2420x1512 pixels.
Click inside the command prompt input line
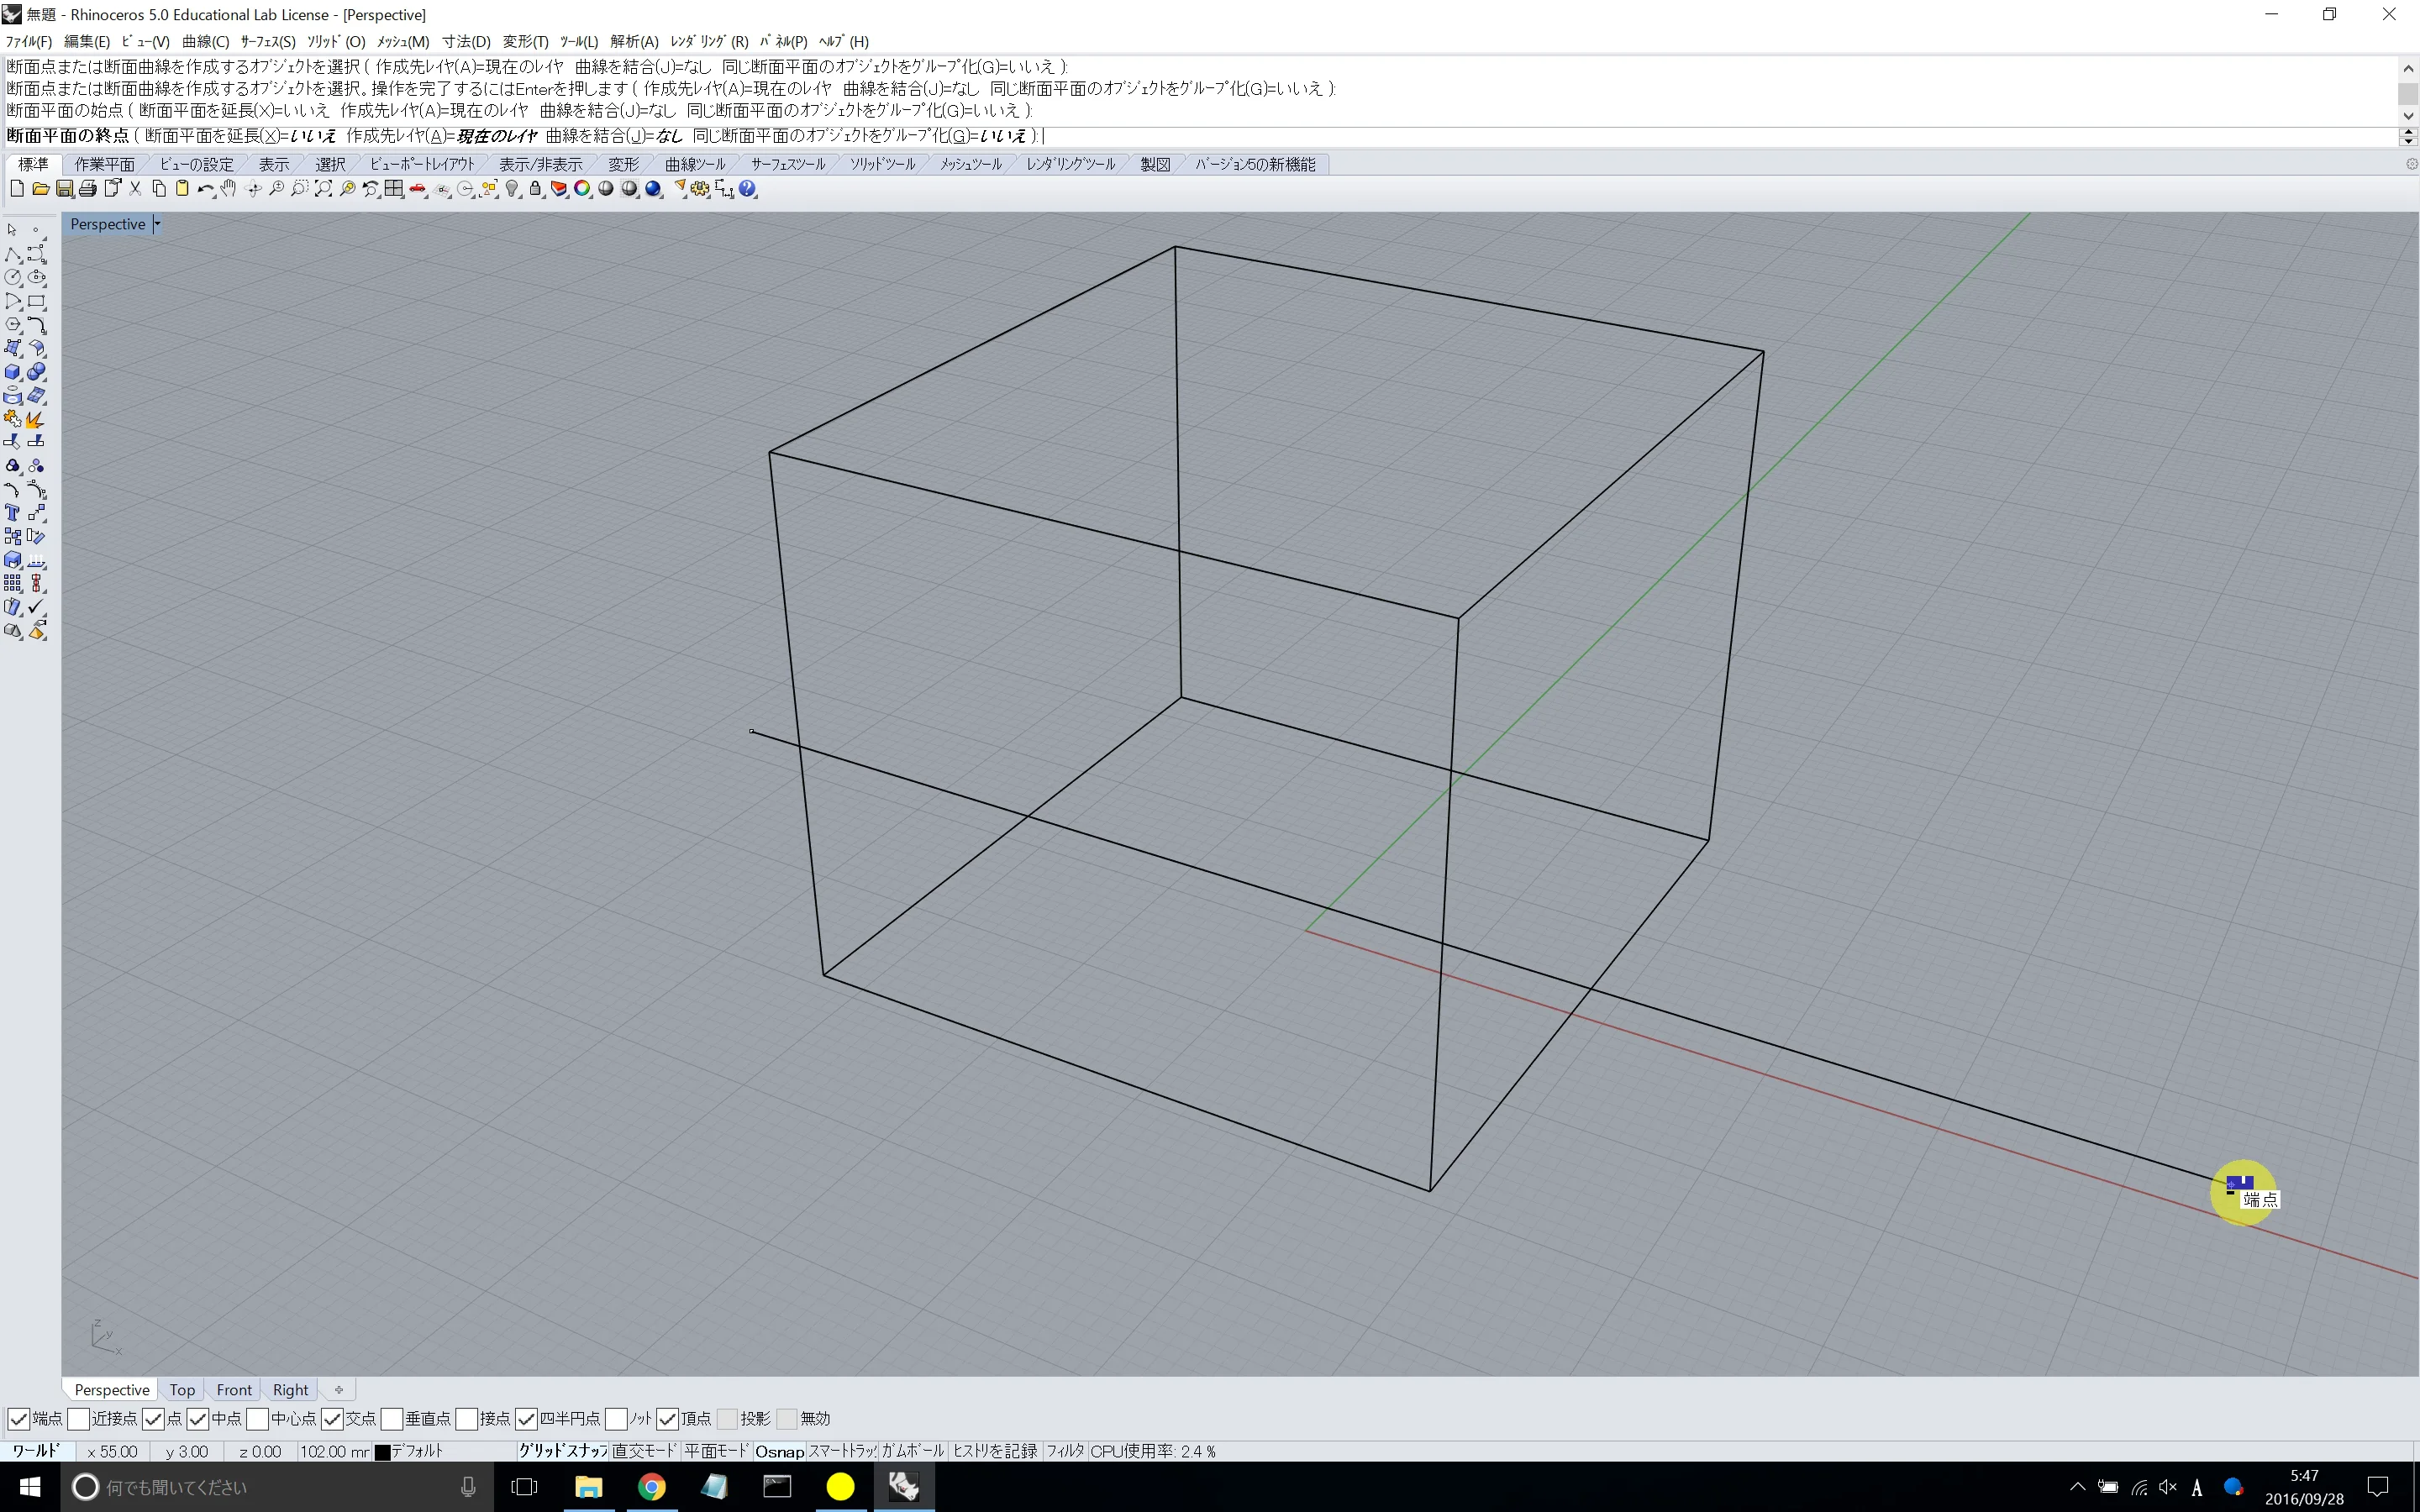[1200, 136]
